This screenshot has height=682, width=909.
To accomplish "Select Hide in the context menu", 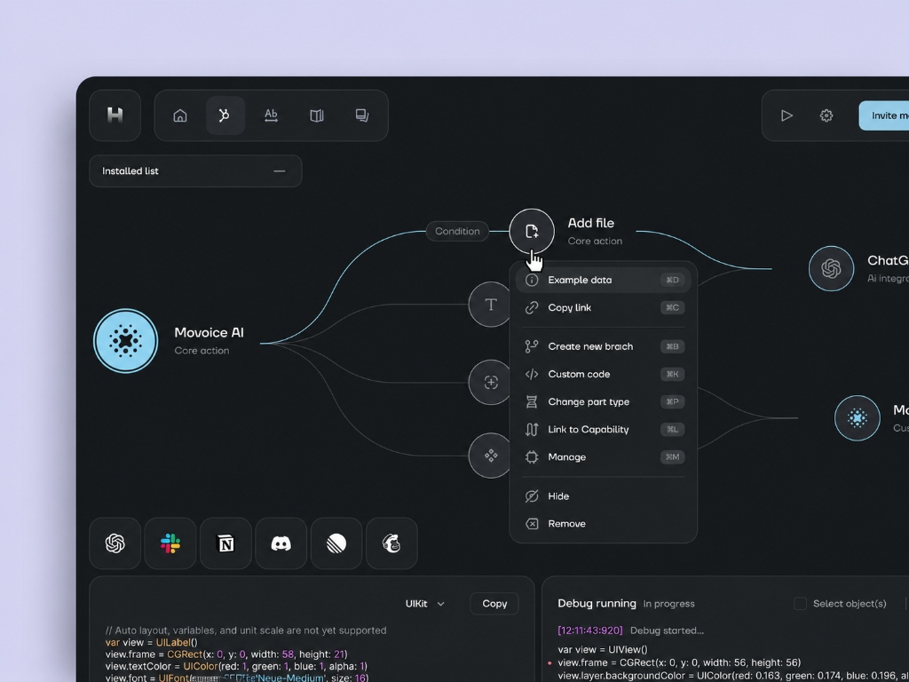I will tap(604, 496).
